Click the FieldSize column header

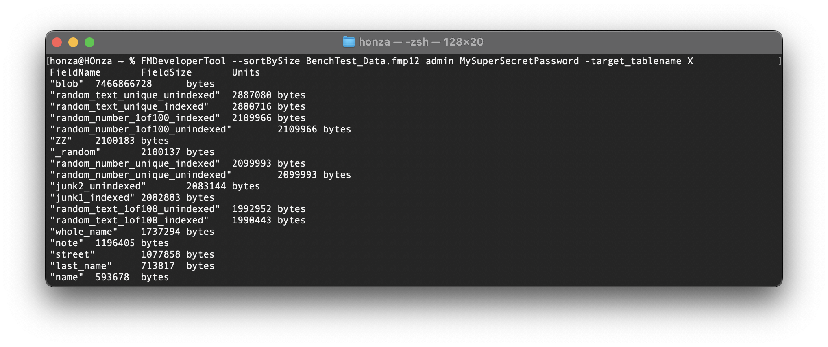[x=166, y=73]
